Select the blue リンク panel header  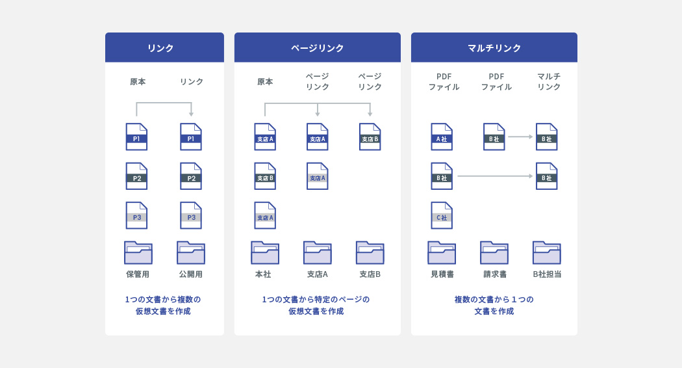164,47
